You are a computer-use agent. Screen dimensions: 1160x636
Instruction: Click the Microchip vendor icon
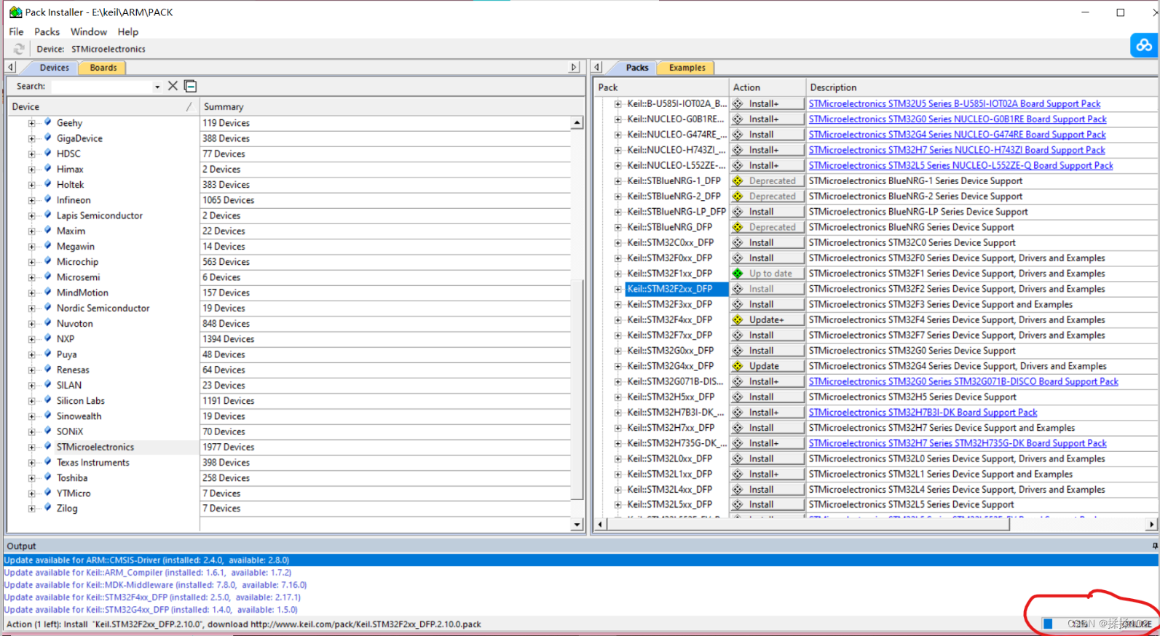pos(48,261)
